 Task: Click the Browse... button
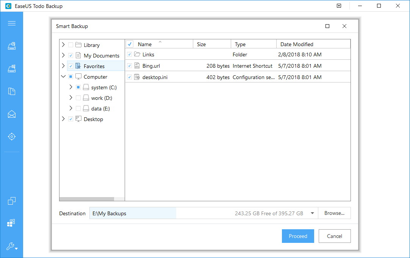click(334, 213)
